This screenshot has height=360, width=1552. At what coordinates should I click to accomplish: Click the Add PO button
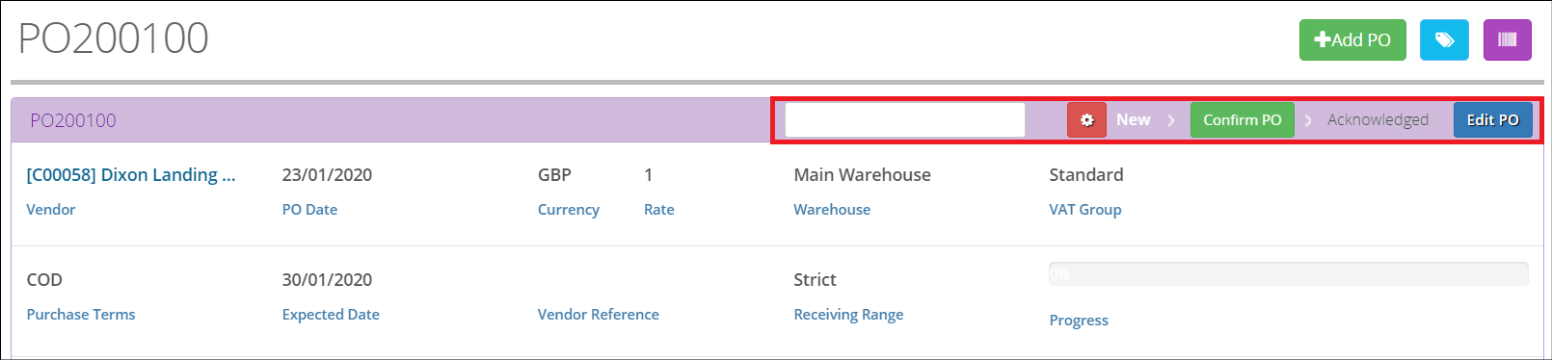[x=1352, y=39]
